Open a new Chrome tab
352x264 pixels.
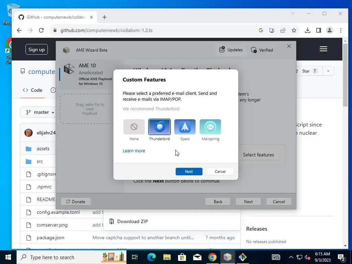(104, 17)
